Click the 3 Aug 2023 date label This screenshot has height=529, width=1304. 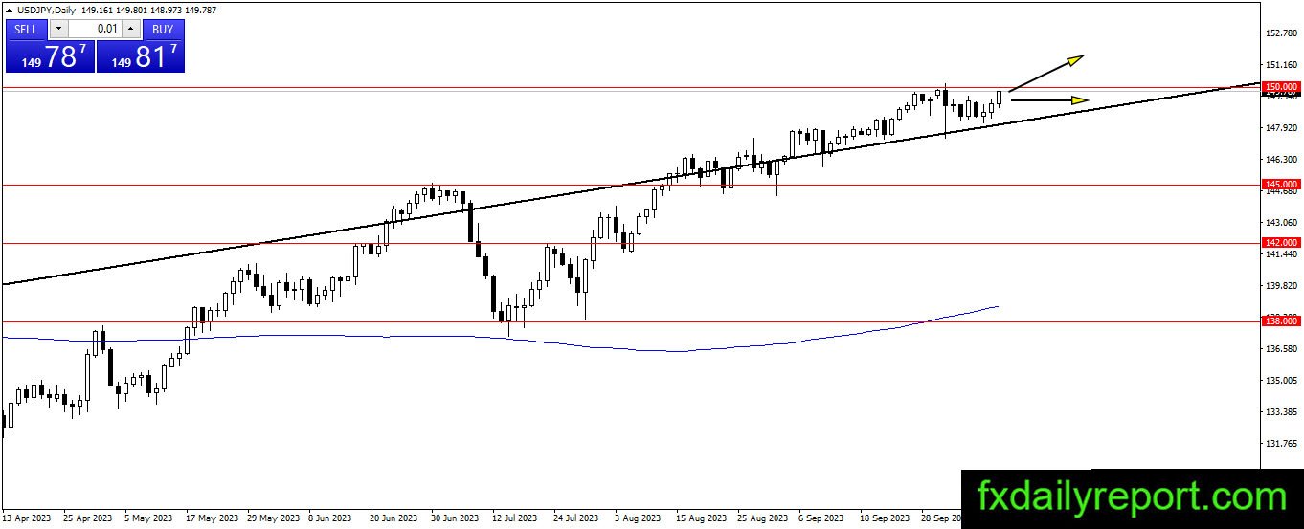pos(638,518)
